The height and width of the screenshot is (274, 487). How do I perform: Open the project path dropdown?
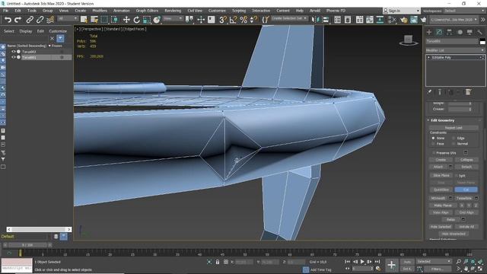[454, 20]
